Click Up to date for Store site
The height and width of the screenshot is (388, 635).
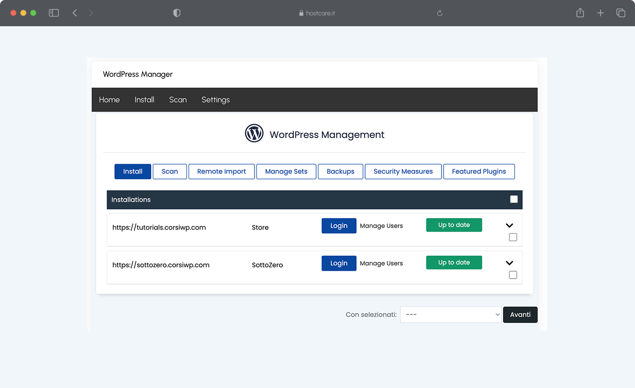pyautogui.click(x=454, y=225)
